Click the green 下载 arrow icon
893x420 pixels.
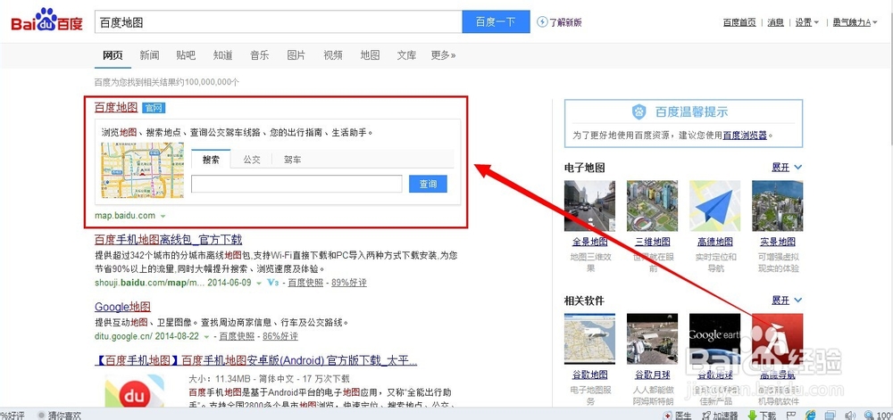coord(752,416)
